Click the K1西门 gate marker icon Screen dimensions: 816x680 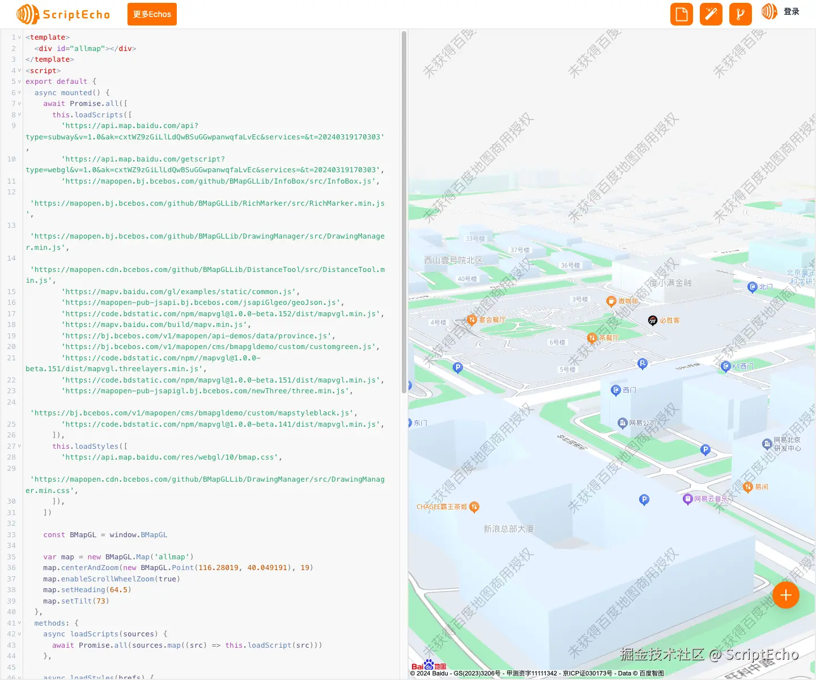[x=725, y=367]
